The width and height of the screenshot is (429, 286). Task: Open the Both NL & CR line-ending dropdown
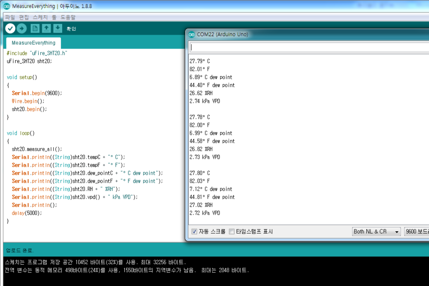click(x=376, y=232)
